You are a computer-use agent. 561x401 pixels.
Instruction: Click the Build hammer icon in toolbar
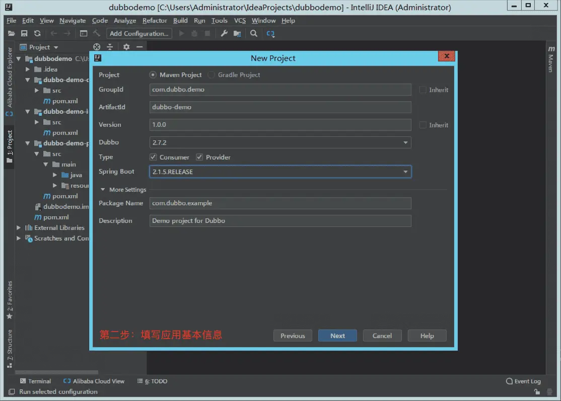[x=97, y=34]
